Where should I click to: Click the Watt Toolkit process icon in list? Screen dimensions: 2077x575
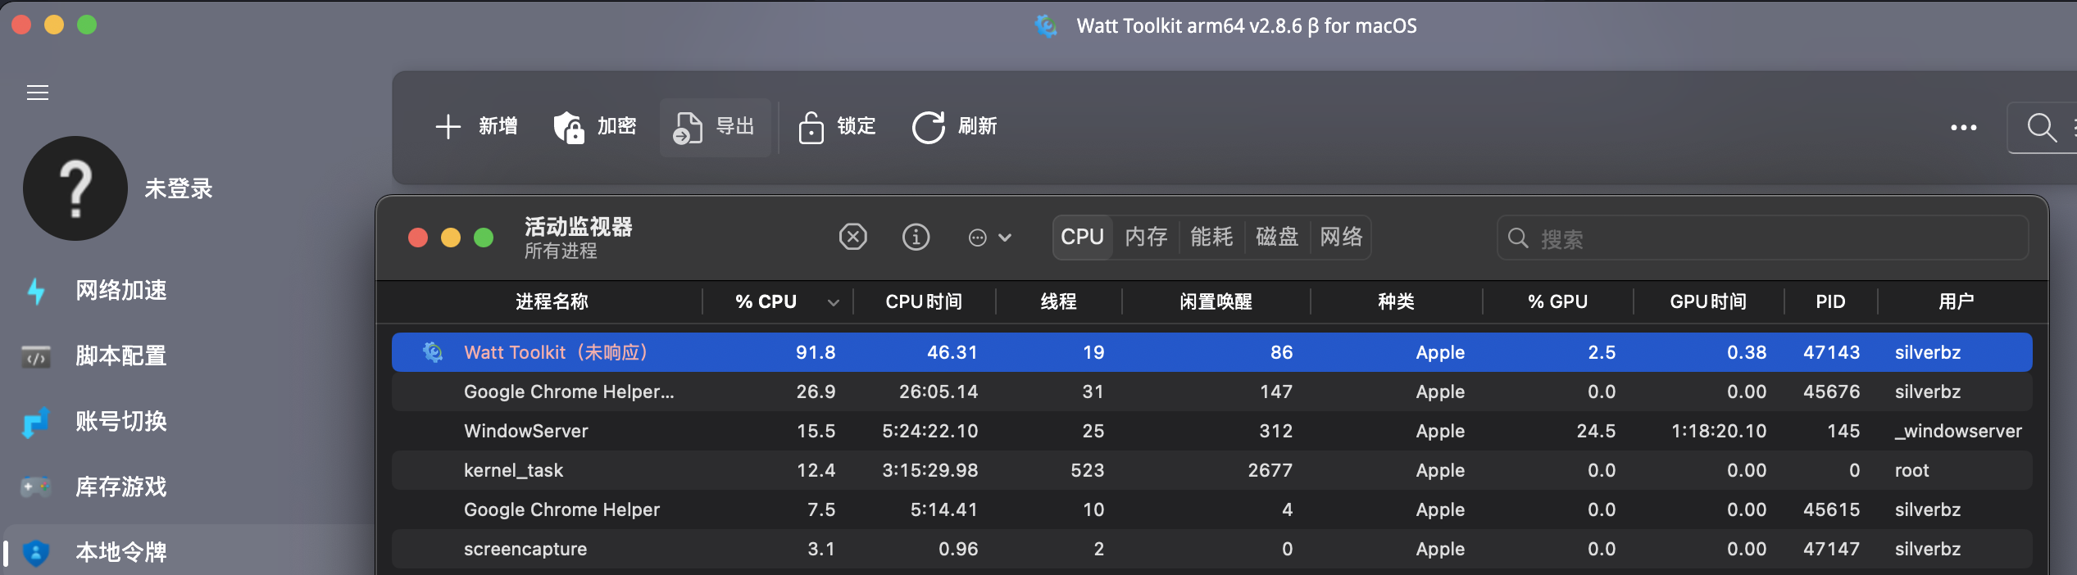pyautogui.click(x=433, y=352)
